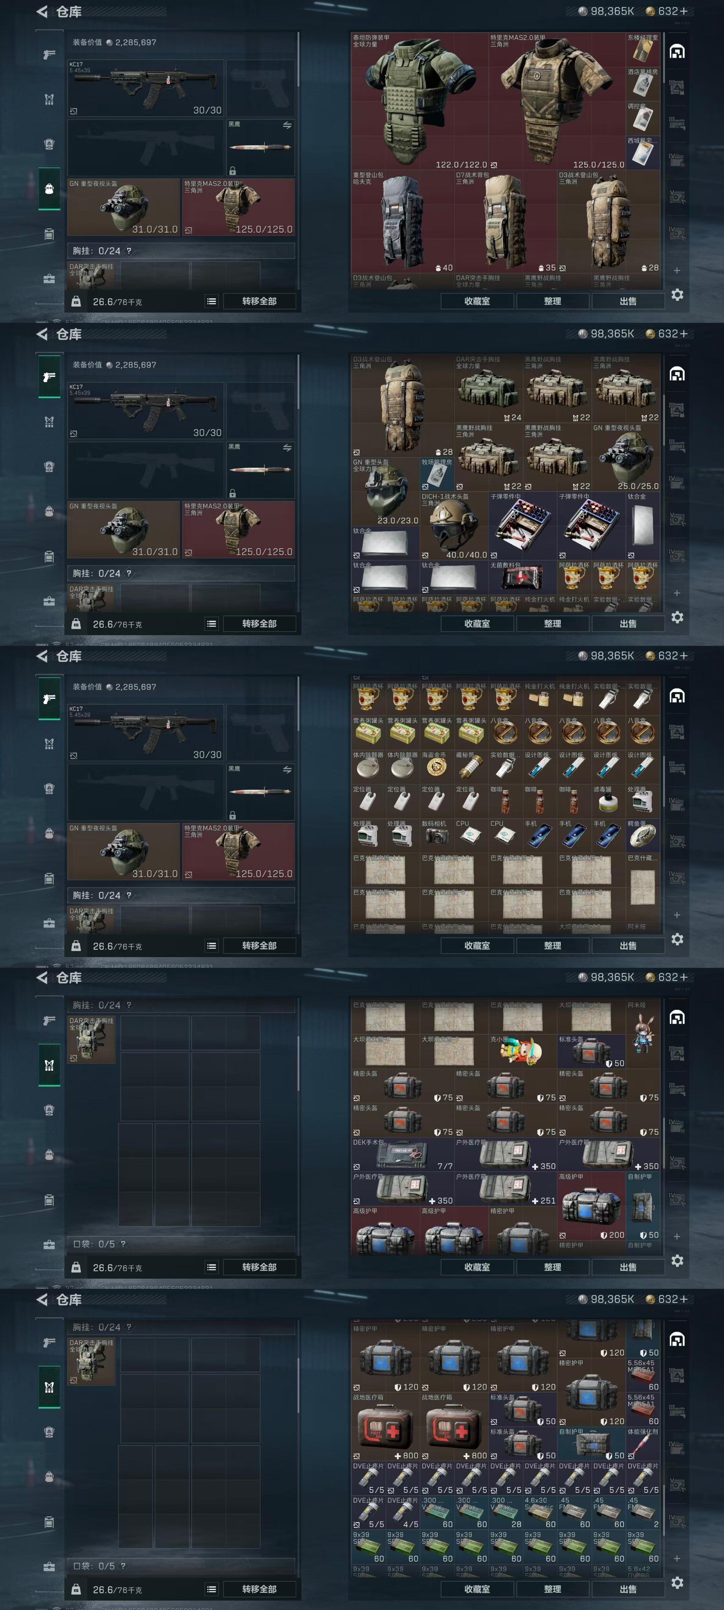Screen dimensions: 724x1610
Task: Pick the D7战术背包 backpack
Action: [x=505, y=221]
